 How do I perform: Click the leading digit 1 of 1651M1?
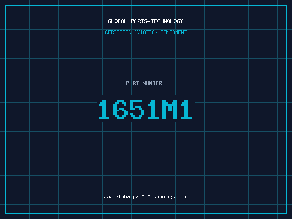tap(104, 109)
